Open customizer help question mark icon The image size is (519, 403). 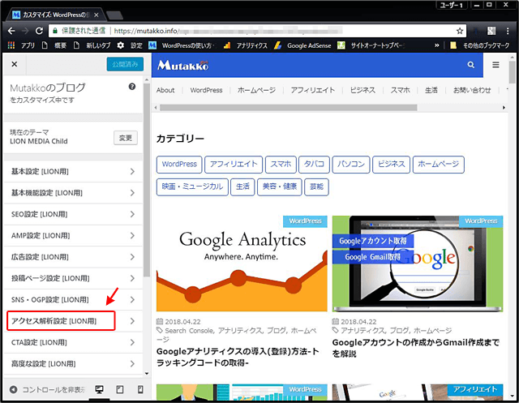pos(132,87)
